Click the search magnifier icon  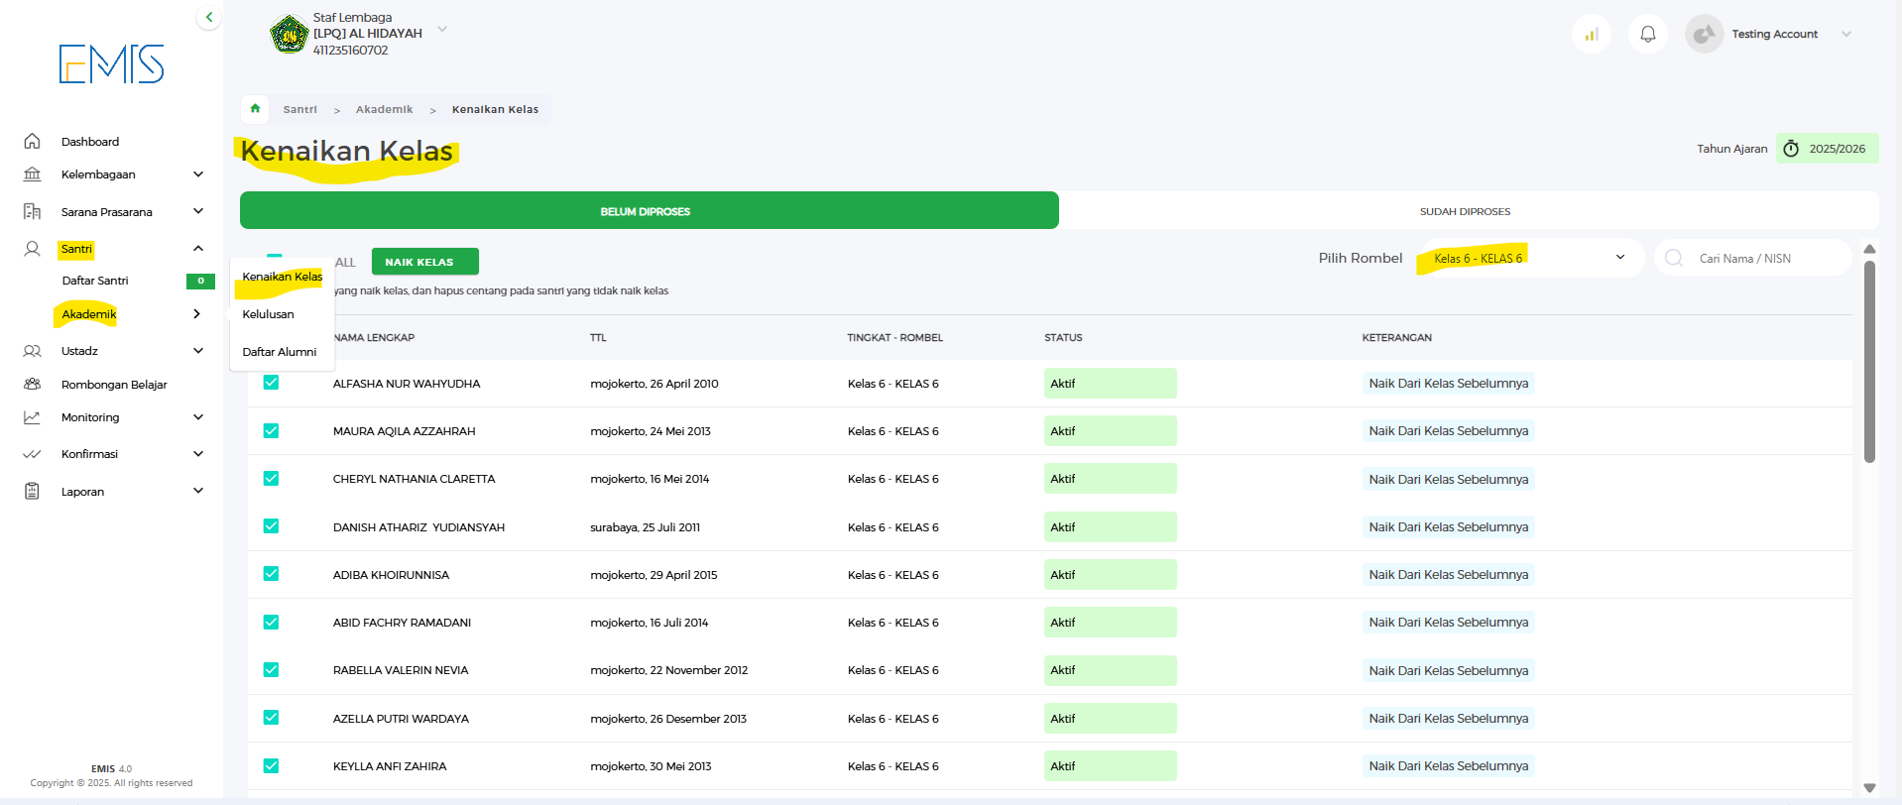[1674, 258]
